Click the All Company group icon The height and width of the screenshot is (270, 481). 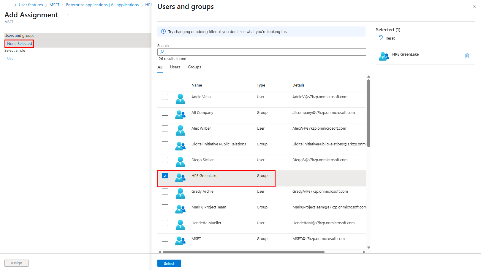[x=180, y=114]
